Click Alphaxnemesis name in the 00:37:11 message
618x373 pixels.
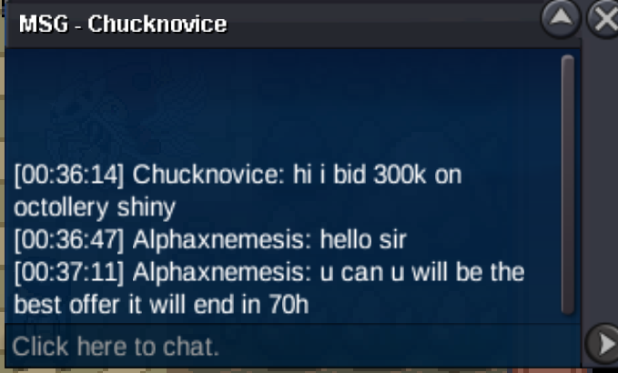point(218,273)
